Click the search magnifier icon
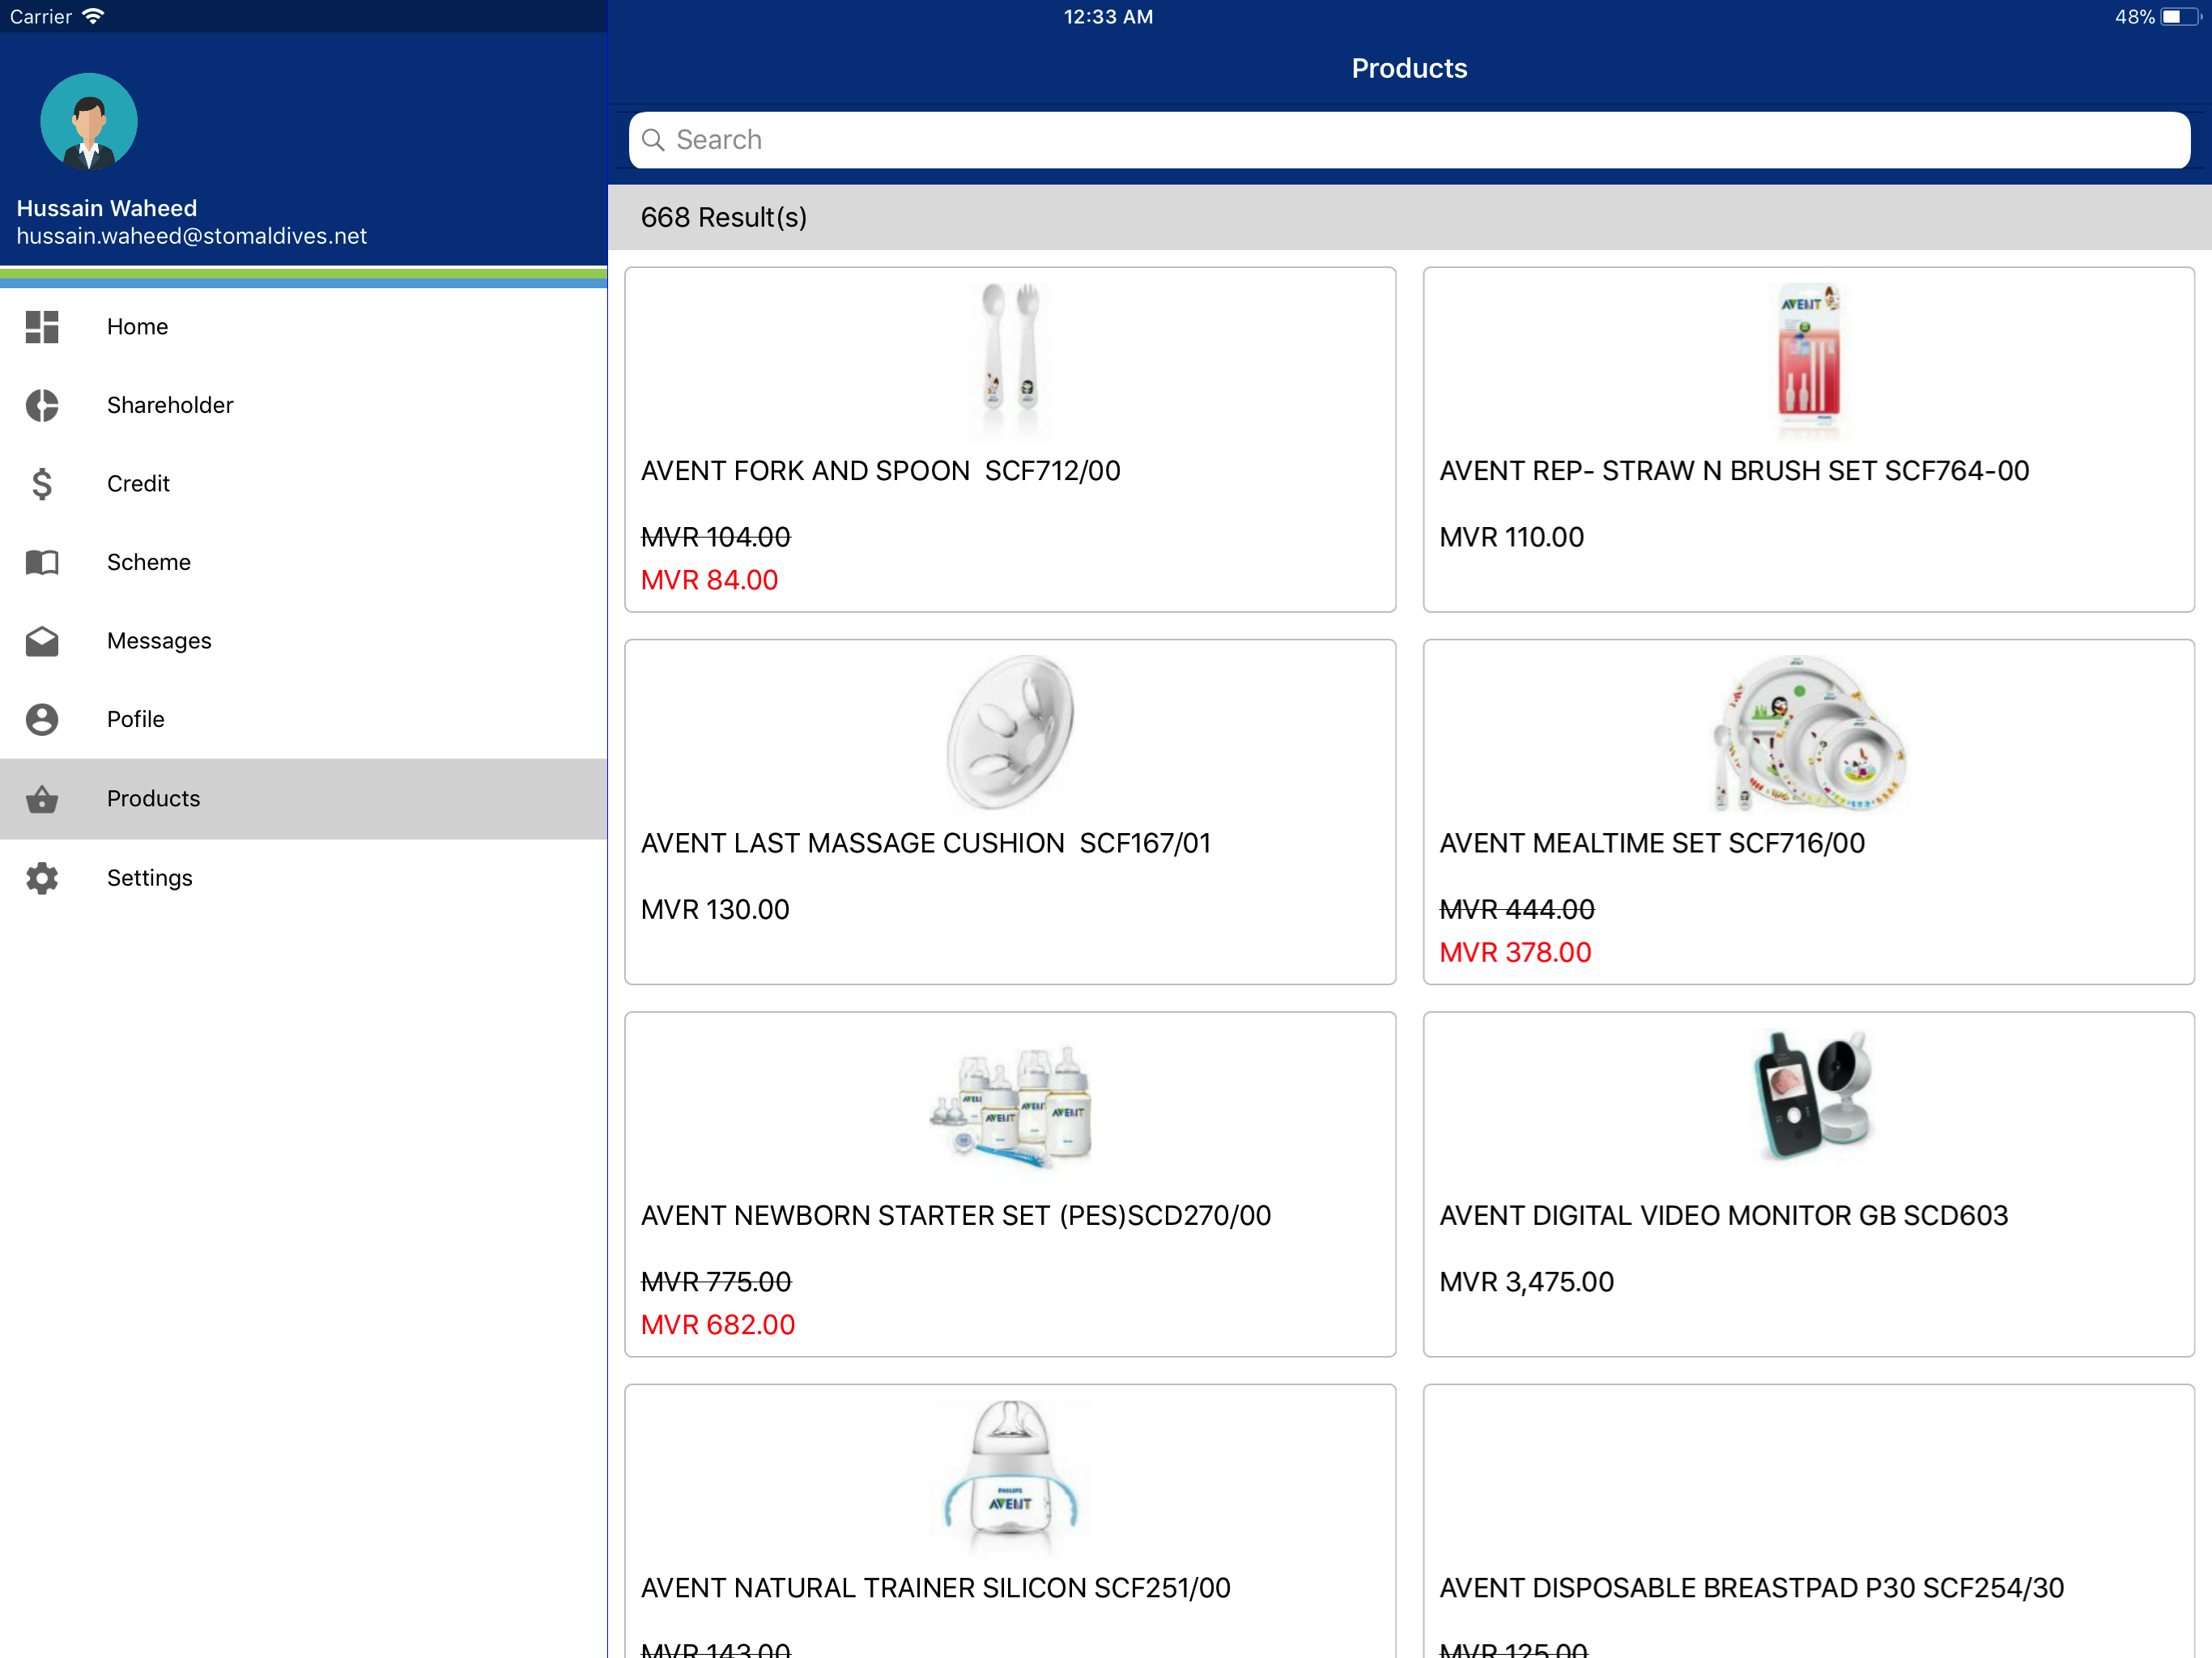The width and height of the screenshot is (2212, 1658). (x=653, y=140)
